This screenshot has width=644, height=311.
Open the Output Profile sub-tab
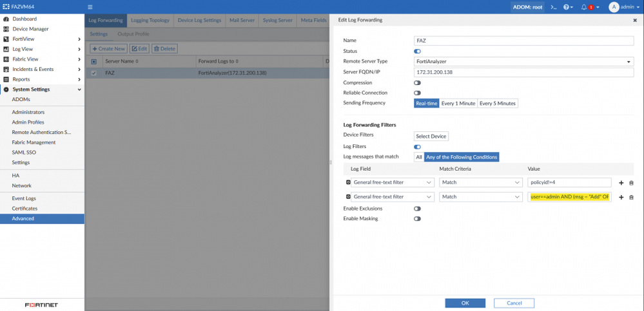(133, 33)
